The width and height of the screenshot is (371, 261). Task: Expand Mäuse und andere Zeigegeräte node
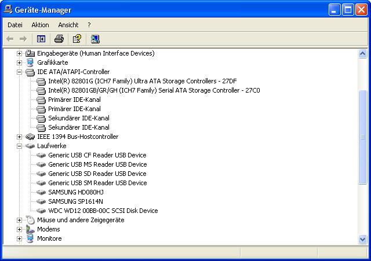point(19,220)
